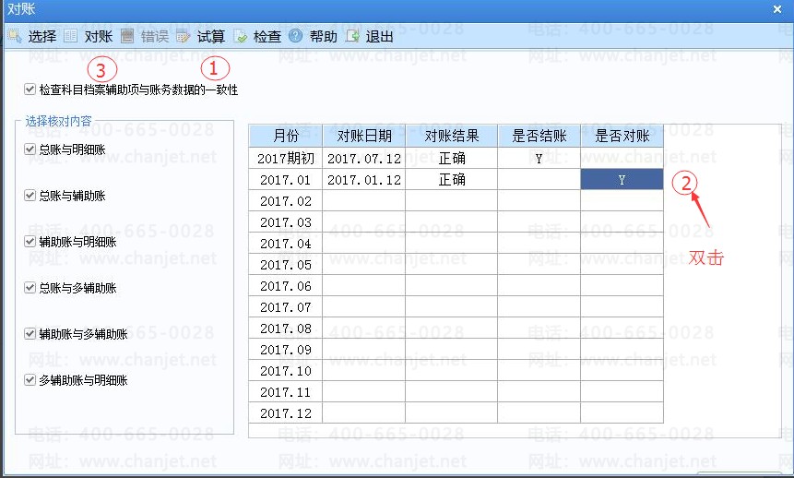
Task: Select the 2017.04 month cell
Action: point(286,244)
